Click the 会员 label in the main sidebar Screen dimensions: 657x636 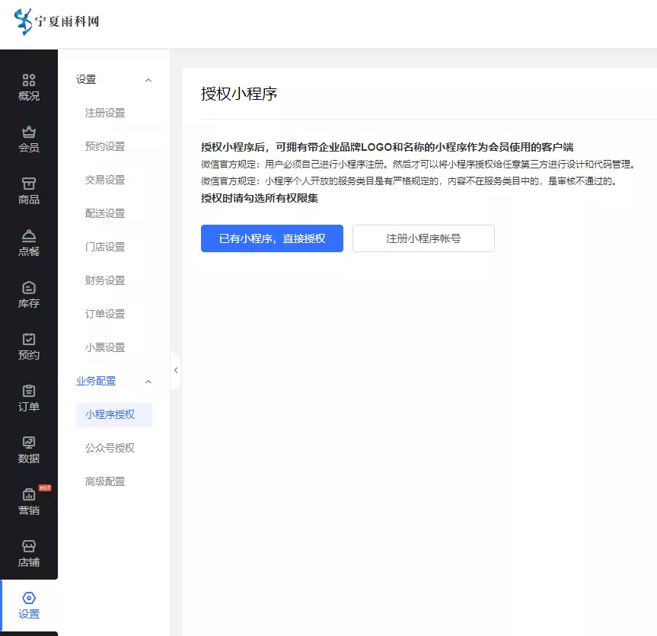28,148
